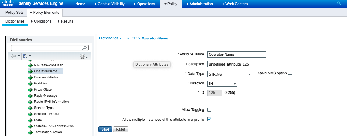This screenshot has width=347, height=136.
Task: Click the IETF breadcrumb link
Action: pyautogui.click(x=134, y=38)
